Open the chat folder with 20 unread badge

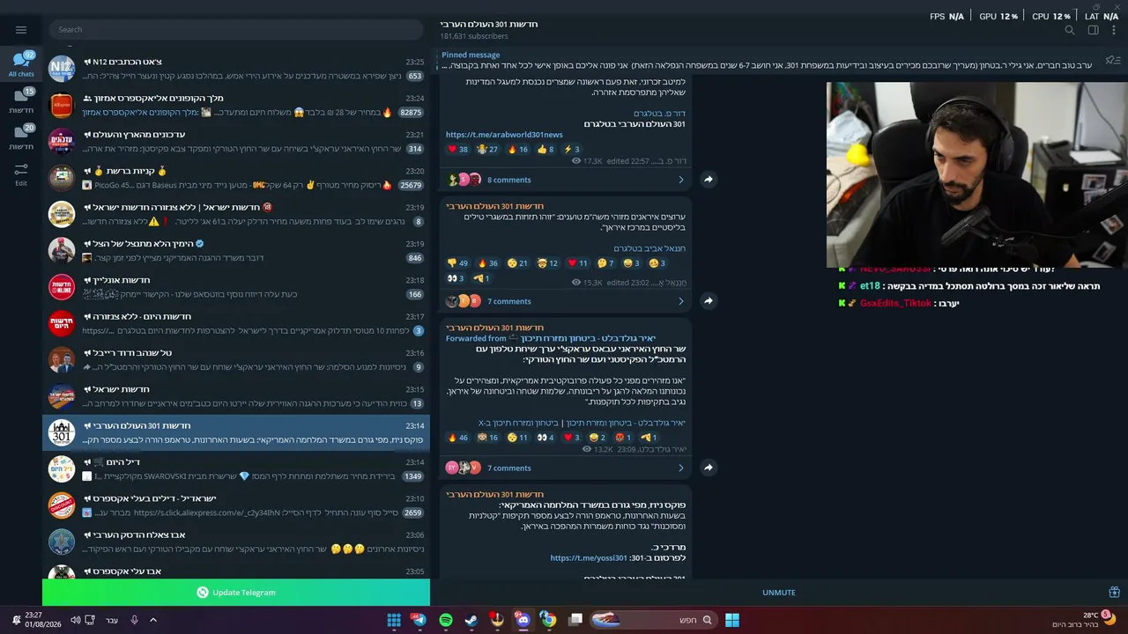pyautogui.click(x=21, y=137)
